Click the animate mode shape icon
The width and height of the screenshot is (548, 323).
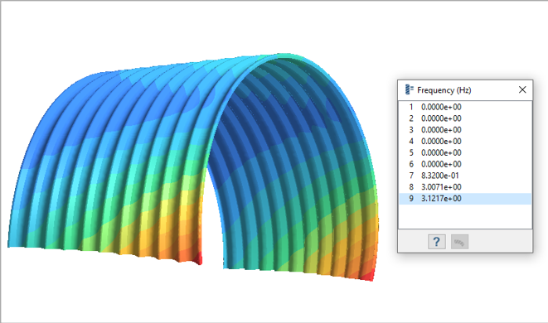coord(459,242)
